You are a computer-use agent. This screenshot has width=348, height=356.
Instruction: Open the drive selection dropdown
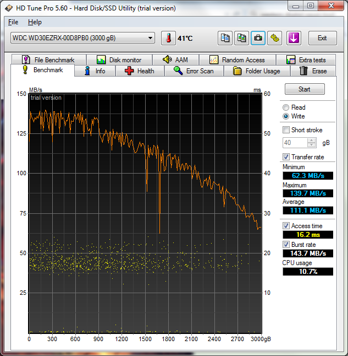[x=82, y=38]
